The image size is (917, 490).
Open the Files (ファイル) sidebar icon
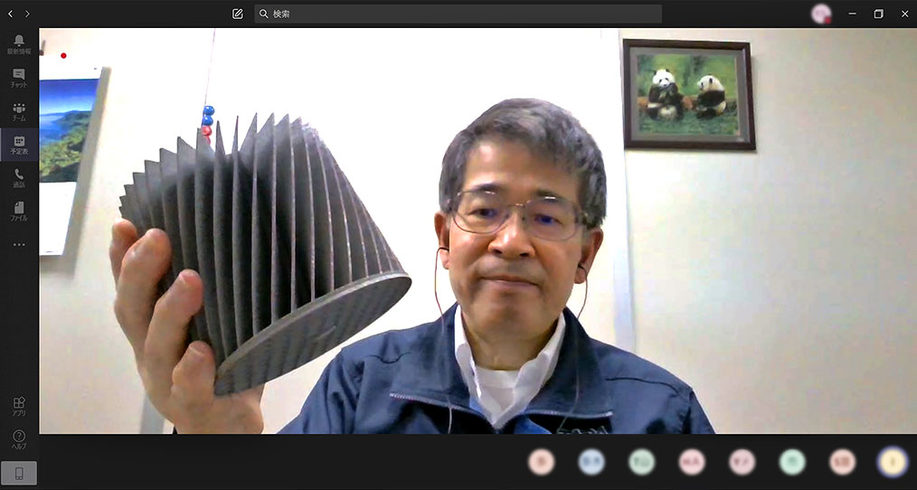click(x=19, y=211)
